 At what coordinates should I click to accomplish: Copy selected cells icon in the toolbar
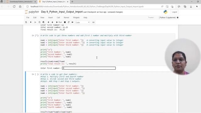tap(40, 22)
